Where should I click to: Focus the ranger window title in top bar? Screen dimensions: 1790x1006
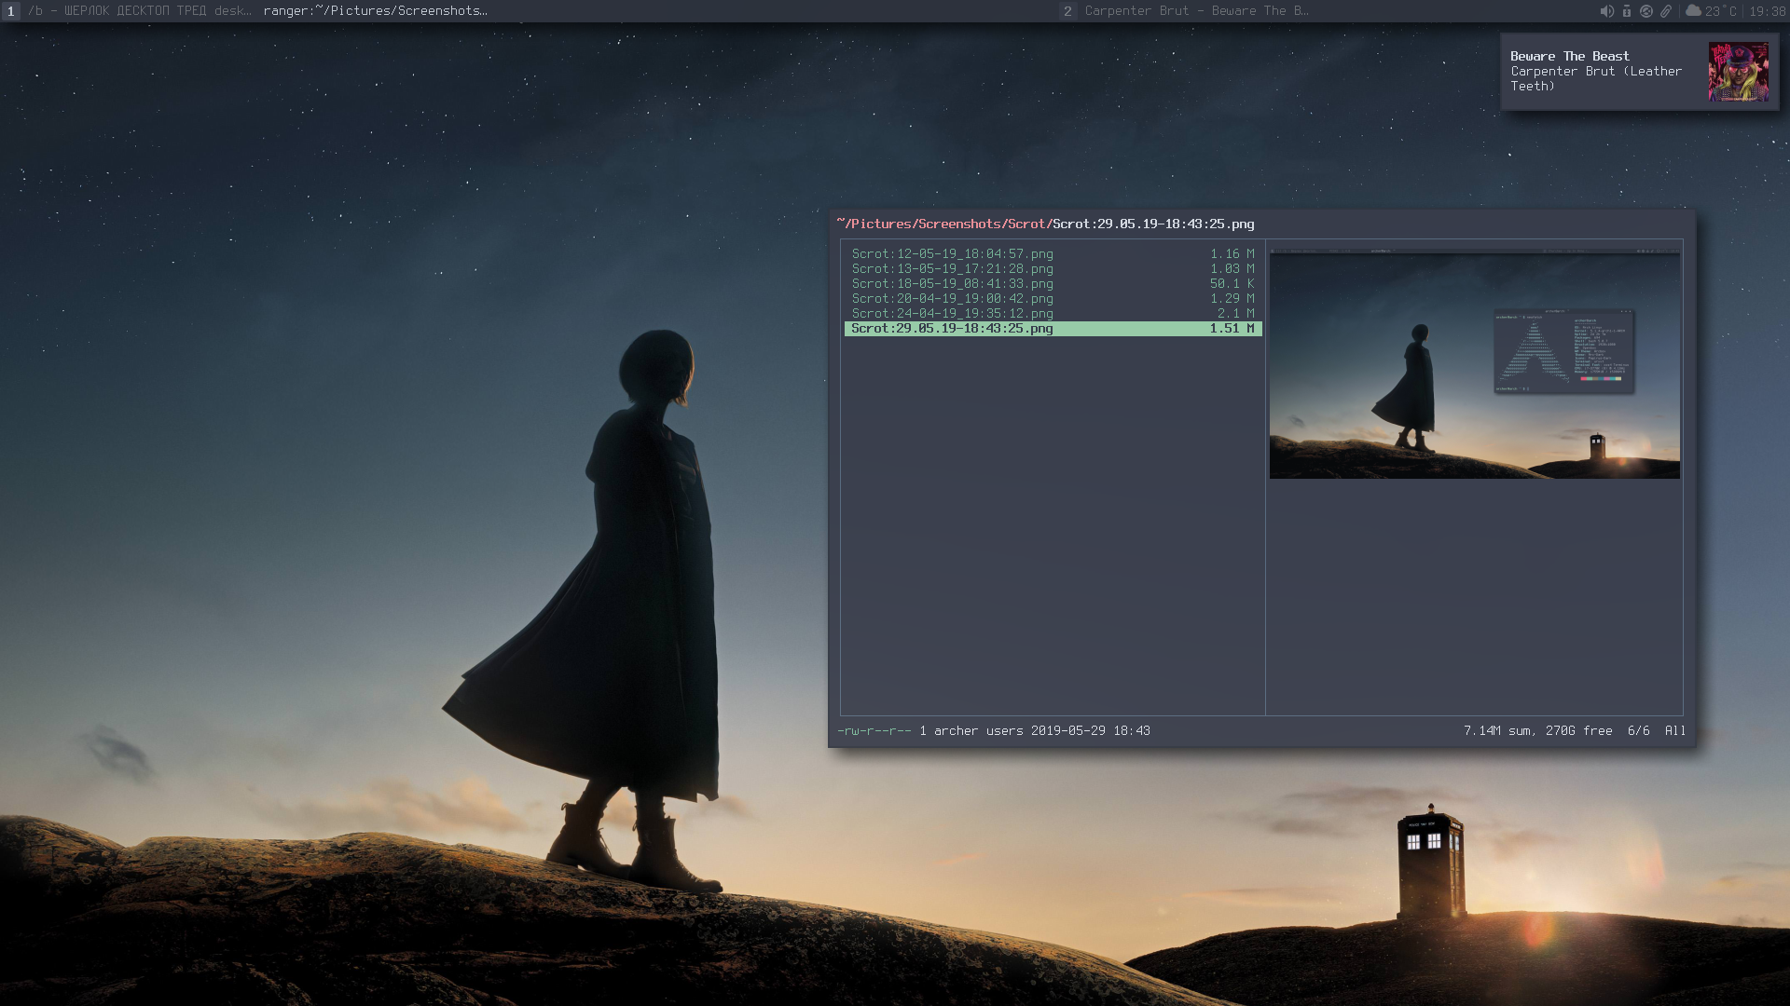[375, 11]
